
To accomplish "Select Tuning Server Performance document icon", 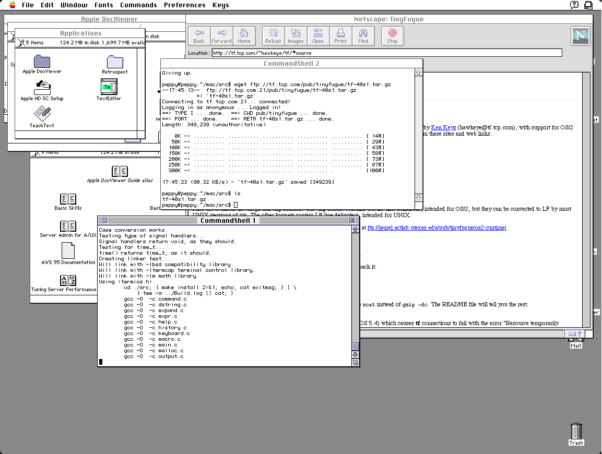I will [68, 280].
